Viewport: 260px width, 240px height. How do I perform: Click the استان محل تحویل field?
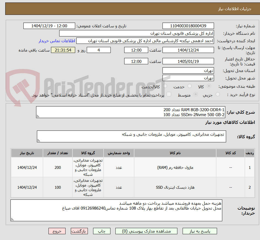pos(188,71)
